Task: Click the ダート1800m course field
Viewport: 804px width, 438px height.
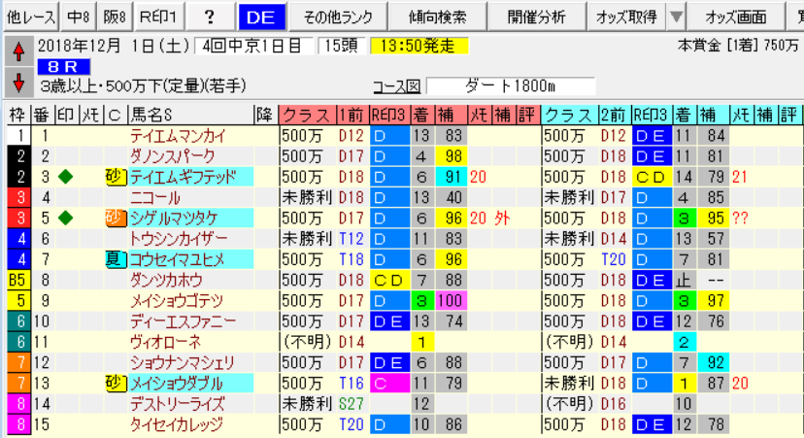Action: tap(511, 86)
